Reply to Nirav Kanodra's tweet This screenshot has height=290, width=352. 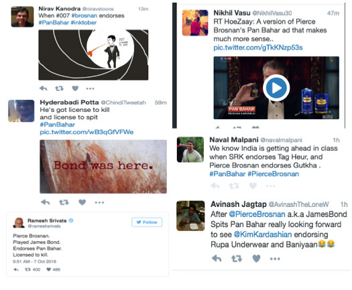pyautogui.click(x=44, y=88)
